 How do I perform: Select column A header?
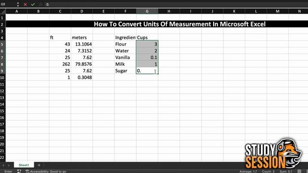(17, 11)
